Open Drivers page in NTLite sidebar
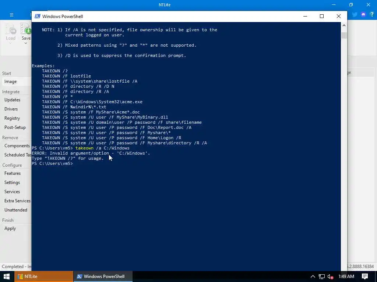 pyautogui.click(x=11, y=109)
